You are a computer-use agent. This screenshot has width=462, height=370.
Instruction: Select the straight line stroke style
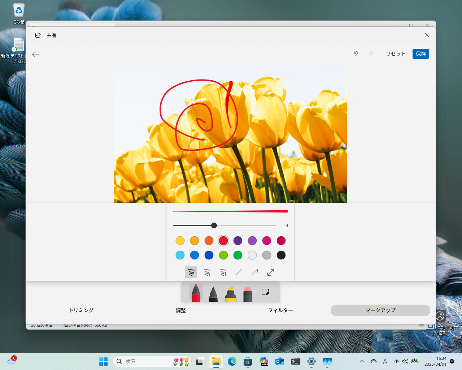coord(239,272)
